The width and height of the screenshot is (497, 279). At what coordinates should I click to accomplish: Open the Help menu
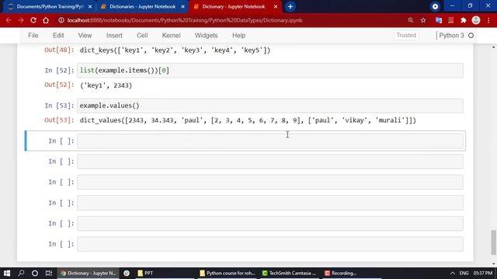click(x=238, y=36)
